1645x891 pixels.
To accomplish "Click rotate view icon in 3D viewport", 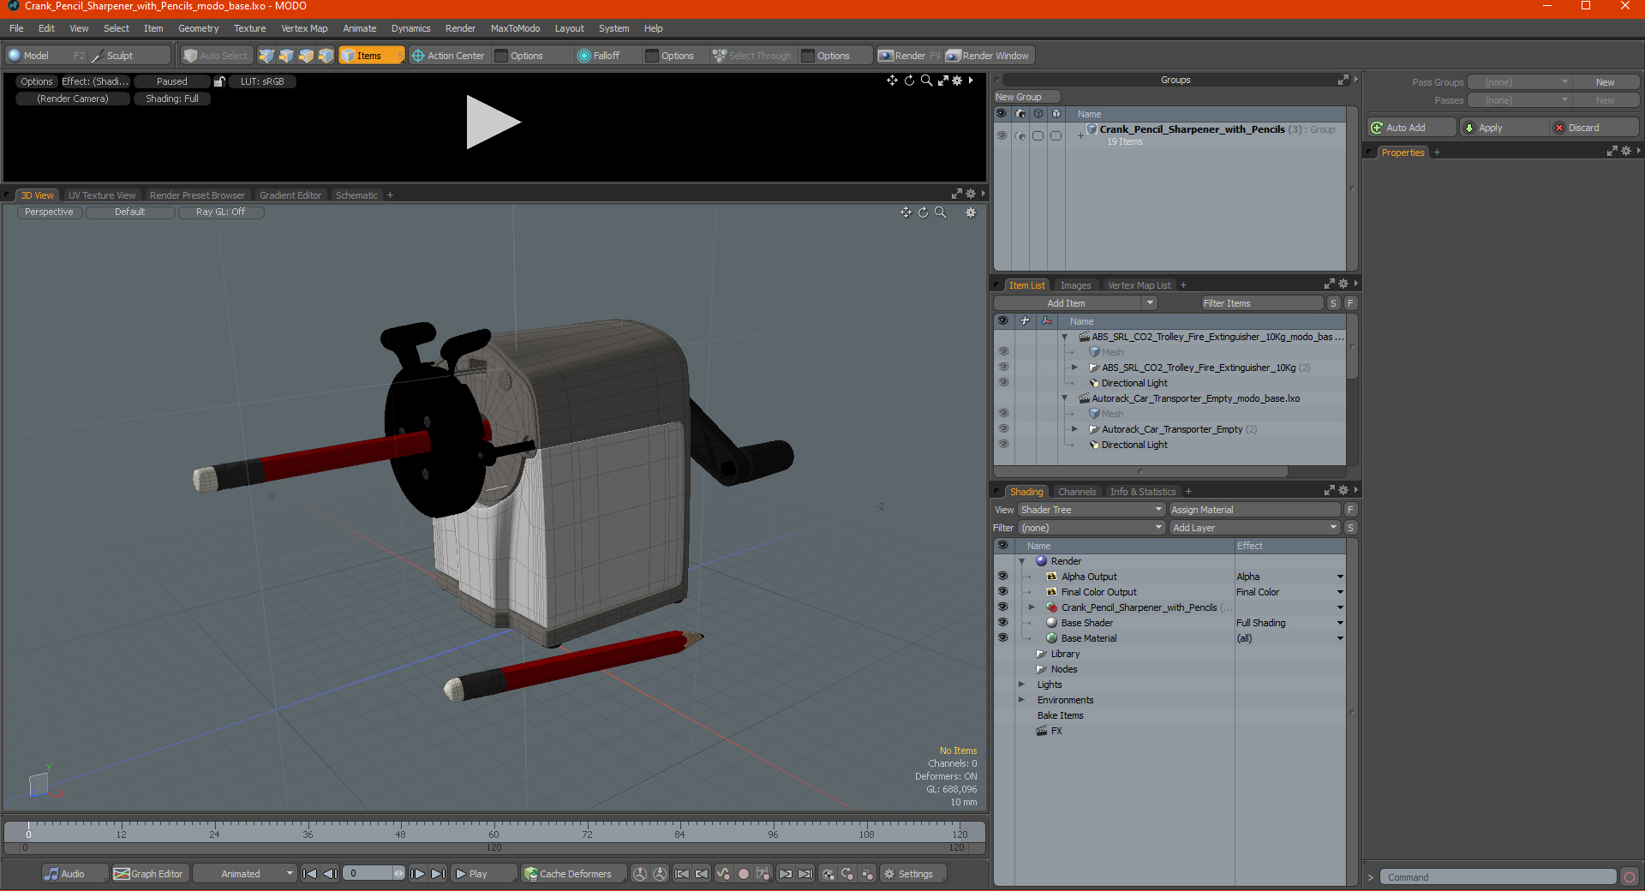I will [924, 212].
